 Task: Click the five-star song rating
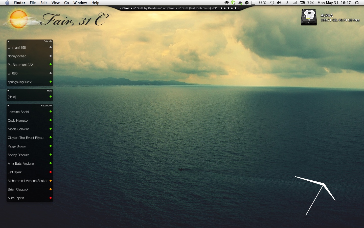pyautogui.click(x=229, y=8)
